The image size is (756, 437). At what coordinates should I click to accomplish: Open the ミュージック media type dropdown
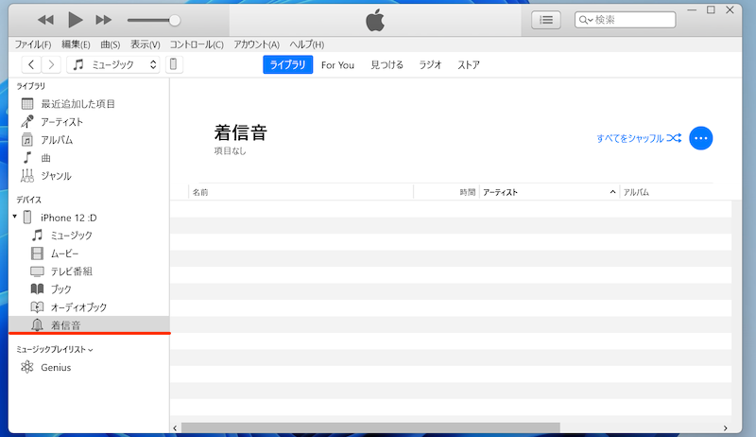coord(114,65)
